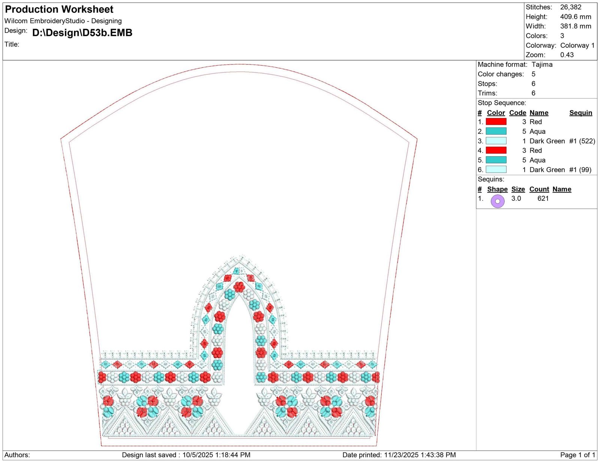
Task: Click the purple sequin shape icon
Action: point(497,201)
